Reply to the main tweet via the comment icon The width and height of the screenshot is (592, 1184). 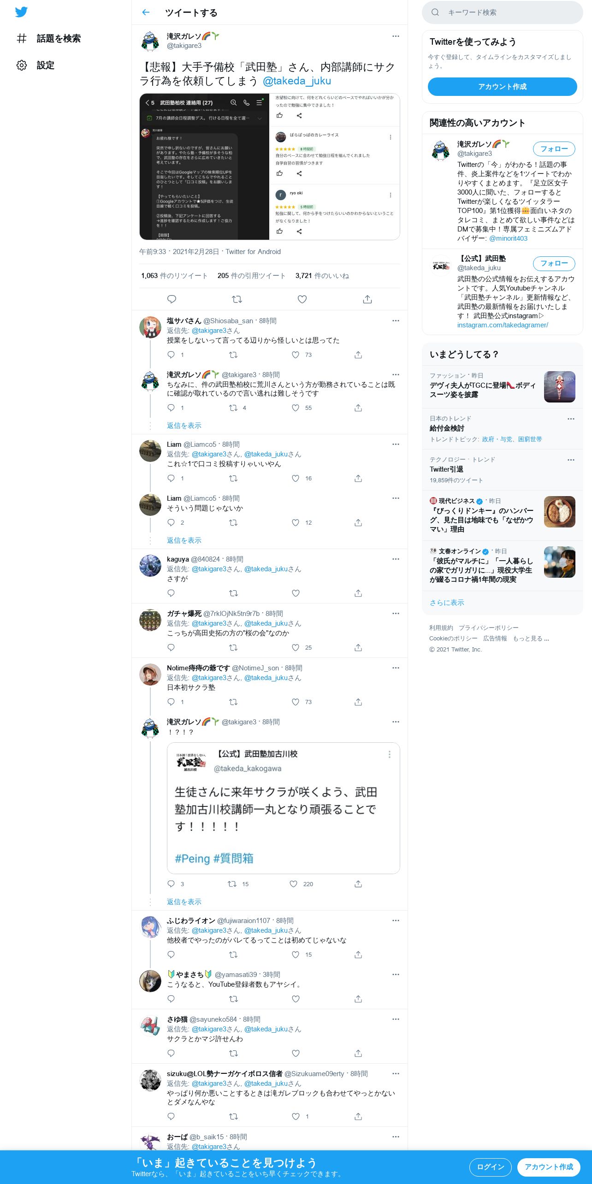tap(172, 299)
